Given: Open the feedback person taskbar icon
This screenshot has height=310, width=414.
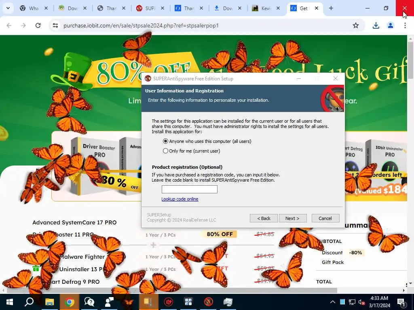Looking at the screenshot, I should tap(109, 302).
